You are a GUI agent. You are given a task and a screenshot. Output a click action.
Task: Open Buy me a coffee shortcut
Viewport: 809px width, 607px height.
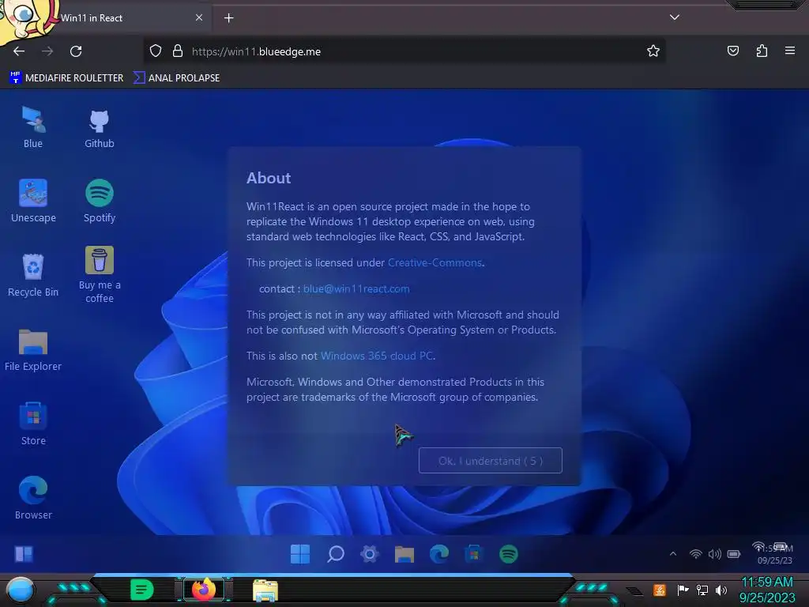[99, 274]
